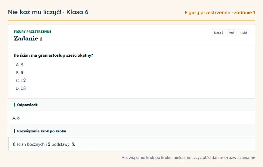Click the 'Zadanie 1' heading

pos(28,38)
